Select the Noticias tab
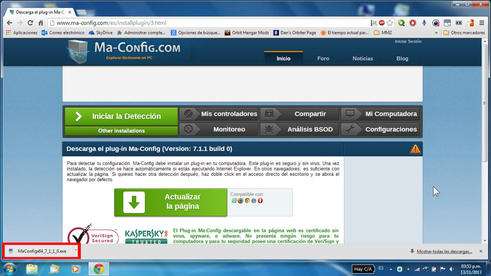Image resolution: width=491 pixels, height=276 pixels. 362,58
